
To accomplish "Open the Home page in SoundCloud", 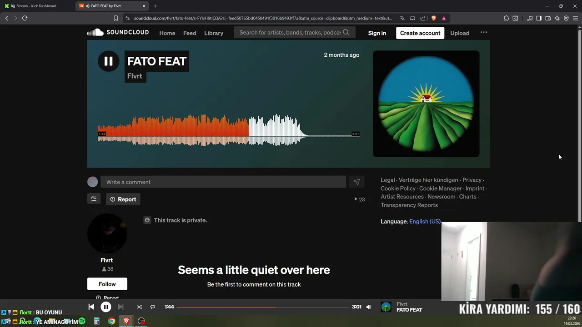I will coord(167,33).
